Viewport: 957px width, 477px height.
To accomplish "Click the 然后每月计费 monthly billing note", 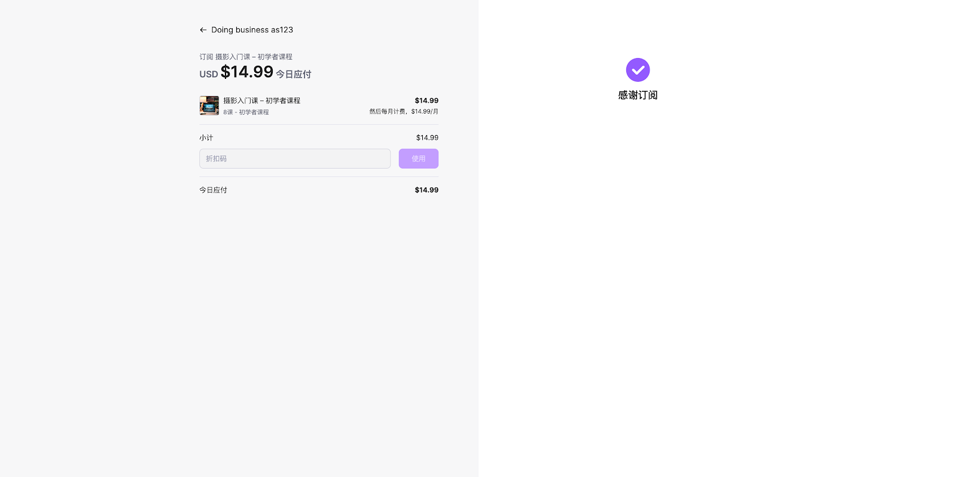I will [x=404, y=111].
